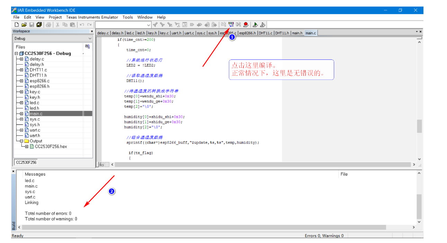Collapse the Output folder node
Screen dimensions: 447x243
pyautogui.click(x=21, y=141)
